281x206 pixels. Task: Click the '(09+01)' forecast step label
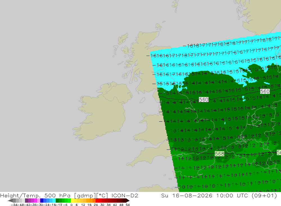click(264, 195)
